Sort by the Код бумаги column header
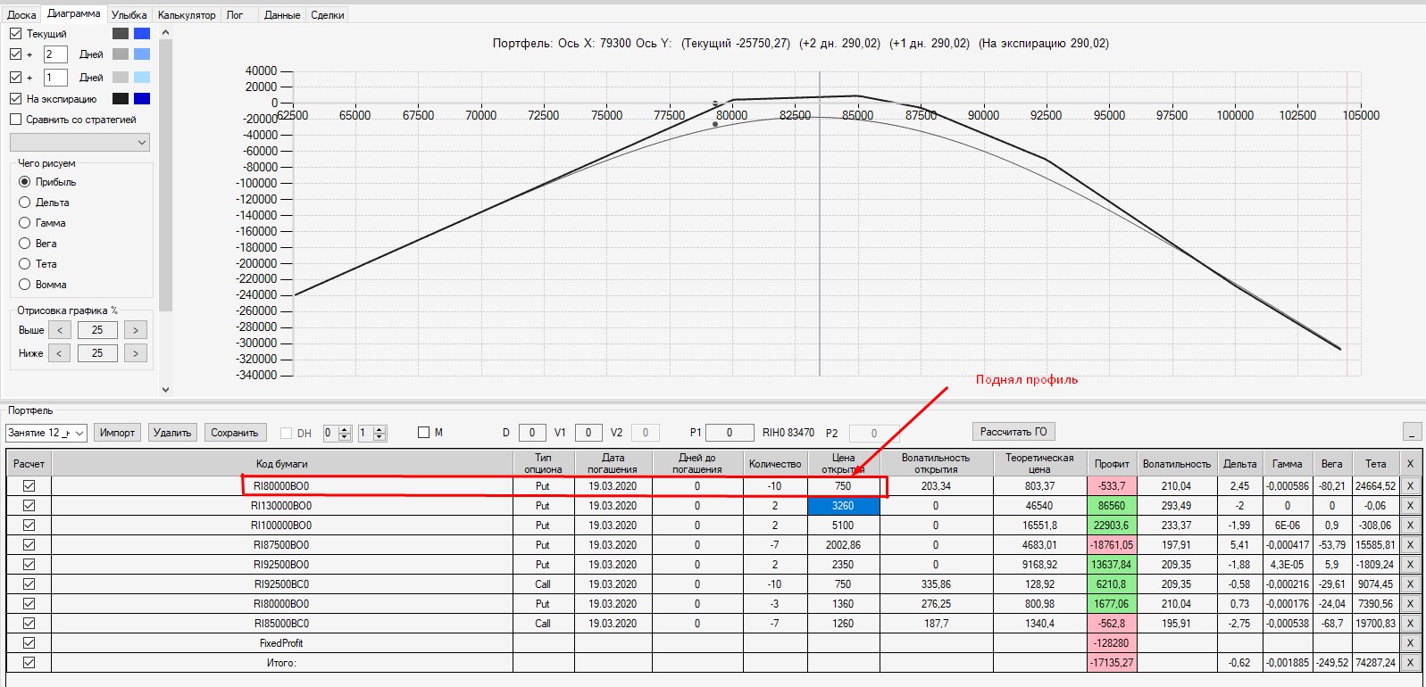The image size is (1426, 687). [x=281, y=464]
